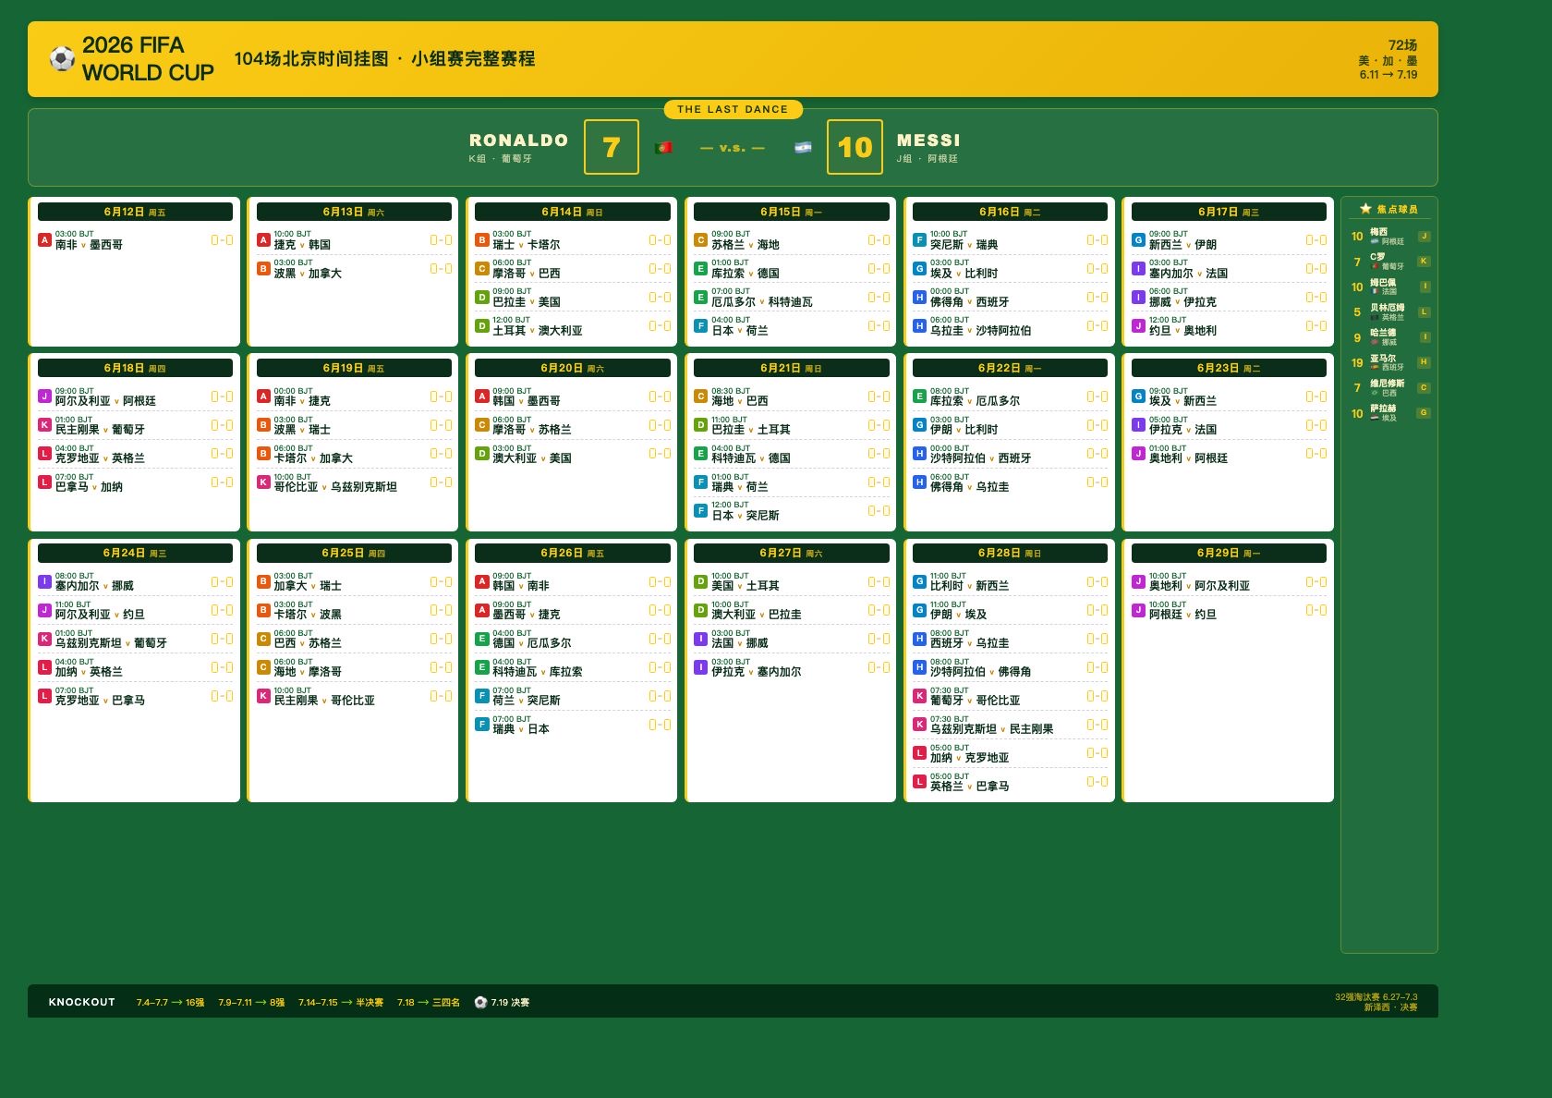Click the player name 哈兰德 in the sidebar
The height and width of the screenshot is (1098, 1552).
tap(1383, 333)
